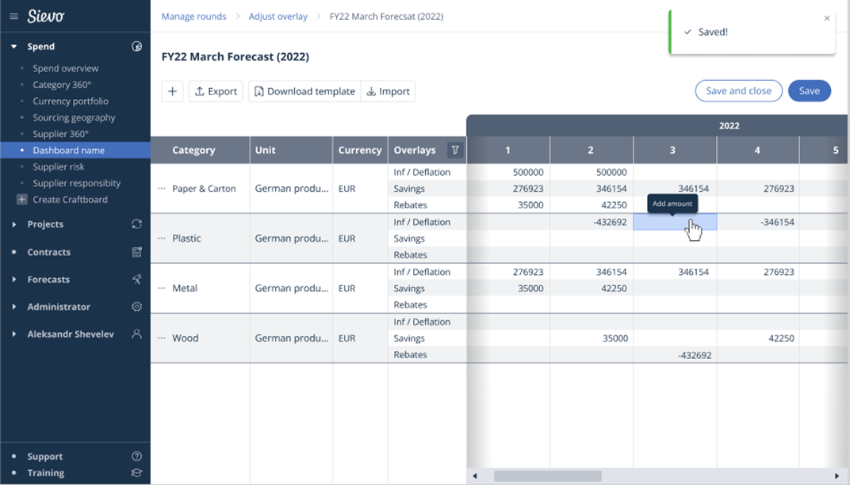The width and height of the screenshot is (850, 485).
Task: Click the Forecasts rocket icon in sidebar
Action: (x=136, y=279)
